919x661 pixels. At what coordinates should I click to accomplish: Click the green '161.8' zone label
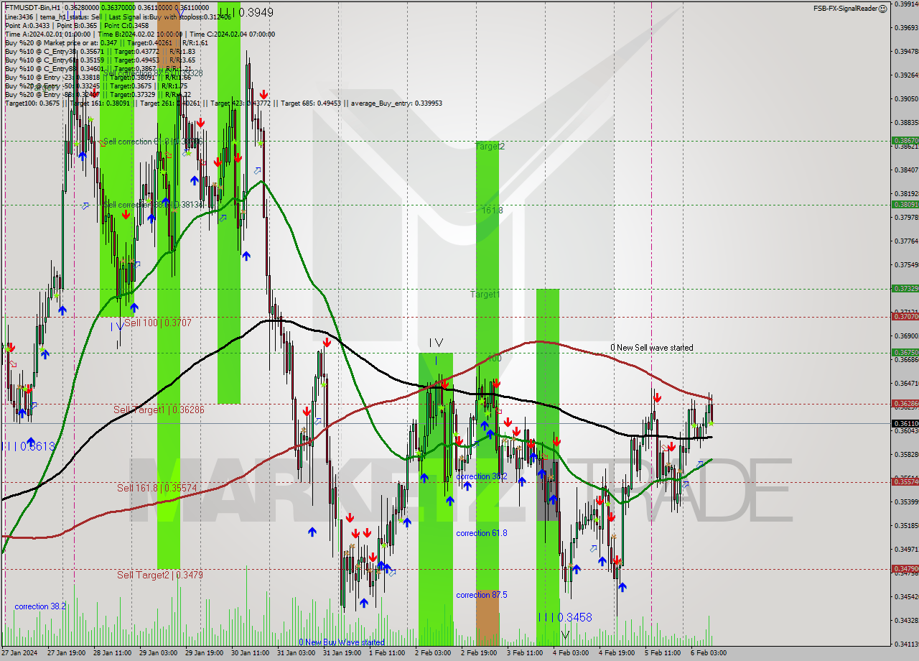492,211
